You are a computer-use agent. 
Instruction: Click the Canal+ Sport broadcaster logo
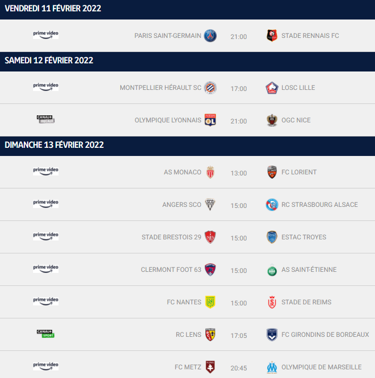pyautogui.click(x=46, y=334)
